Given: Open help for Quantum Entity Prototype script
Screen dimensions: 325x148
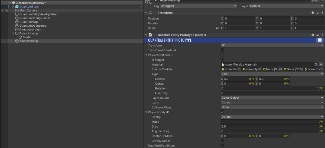Looking at the screenshot, I should click(313, 35).
